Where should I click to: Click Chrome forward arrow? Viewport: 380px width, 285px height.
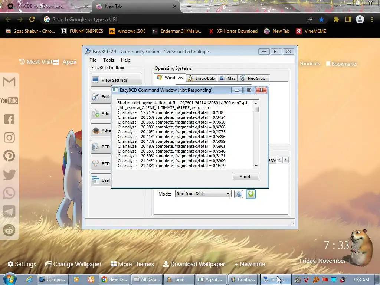[x=20, y=19]
